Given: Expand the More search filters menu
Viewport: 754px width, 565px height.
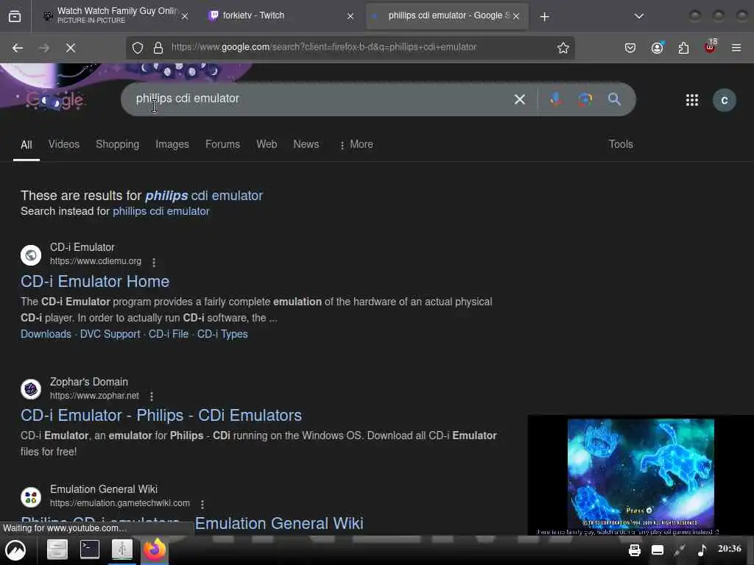Looking at the screenshot, I should 356,145.
